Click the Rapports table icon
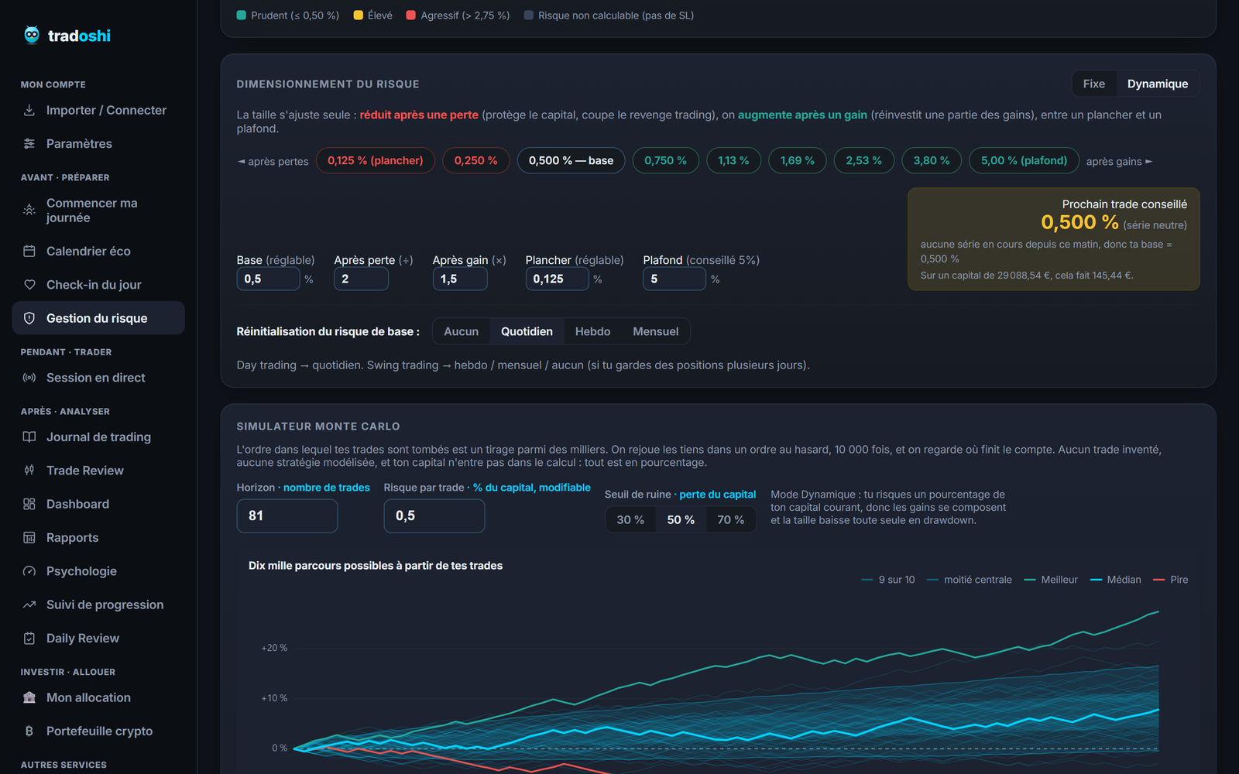The image size is (1239, 774). (x=29, y=537)
